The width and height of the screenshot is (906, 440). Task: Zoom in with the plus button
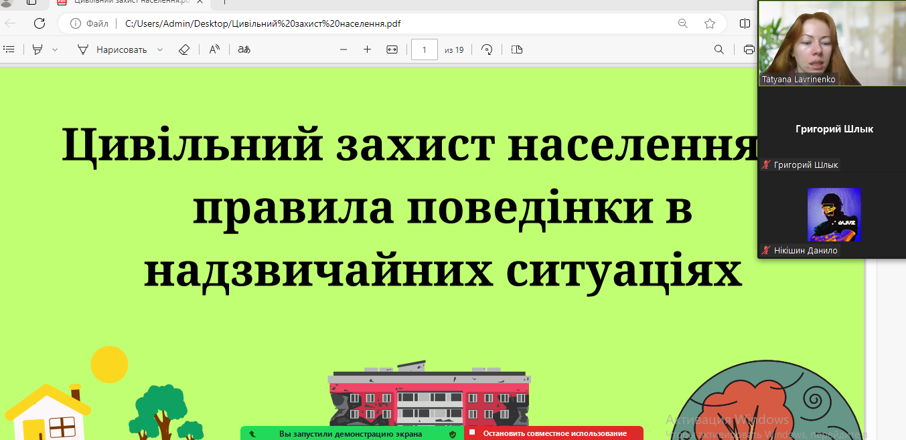tap(367, 49)
